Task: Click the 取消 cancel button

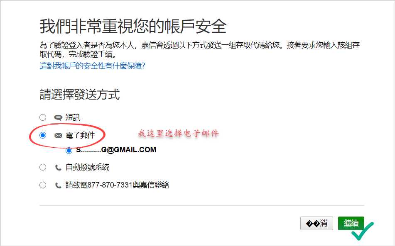Action: tap(316, 223)
